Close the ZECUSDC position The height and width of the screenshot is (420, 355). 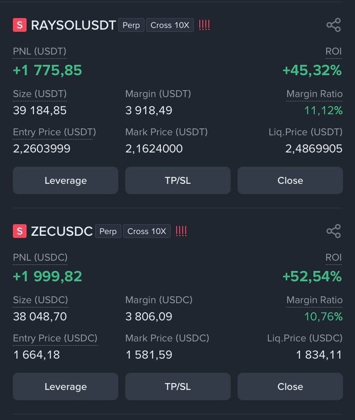290,387
